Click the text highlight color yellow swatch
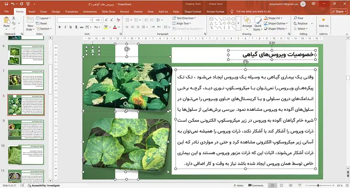Viewport: 350px width, 188px height. pos(106,27)
